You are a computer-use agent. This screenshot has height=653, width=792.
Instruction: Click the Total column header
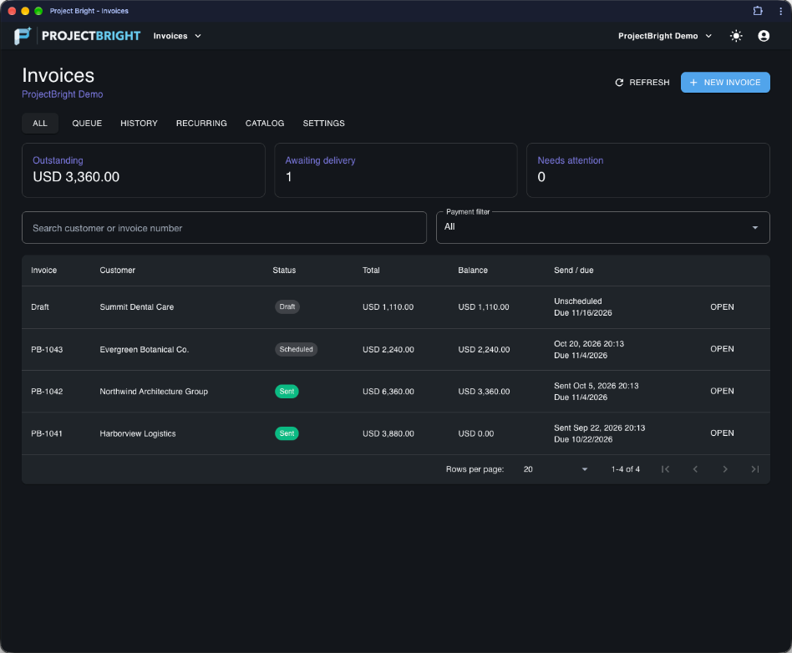tap(371, 271)
